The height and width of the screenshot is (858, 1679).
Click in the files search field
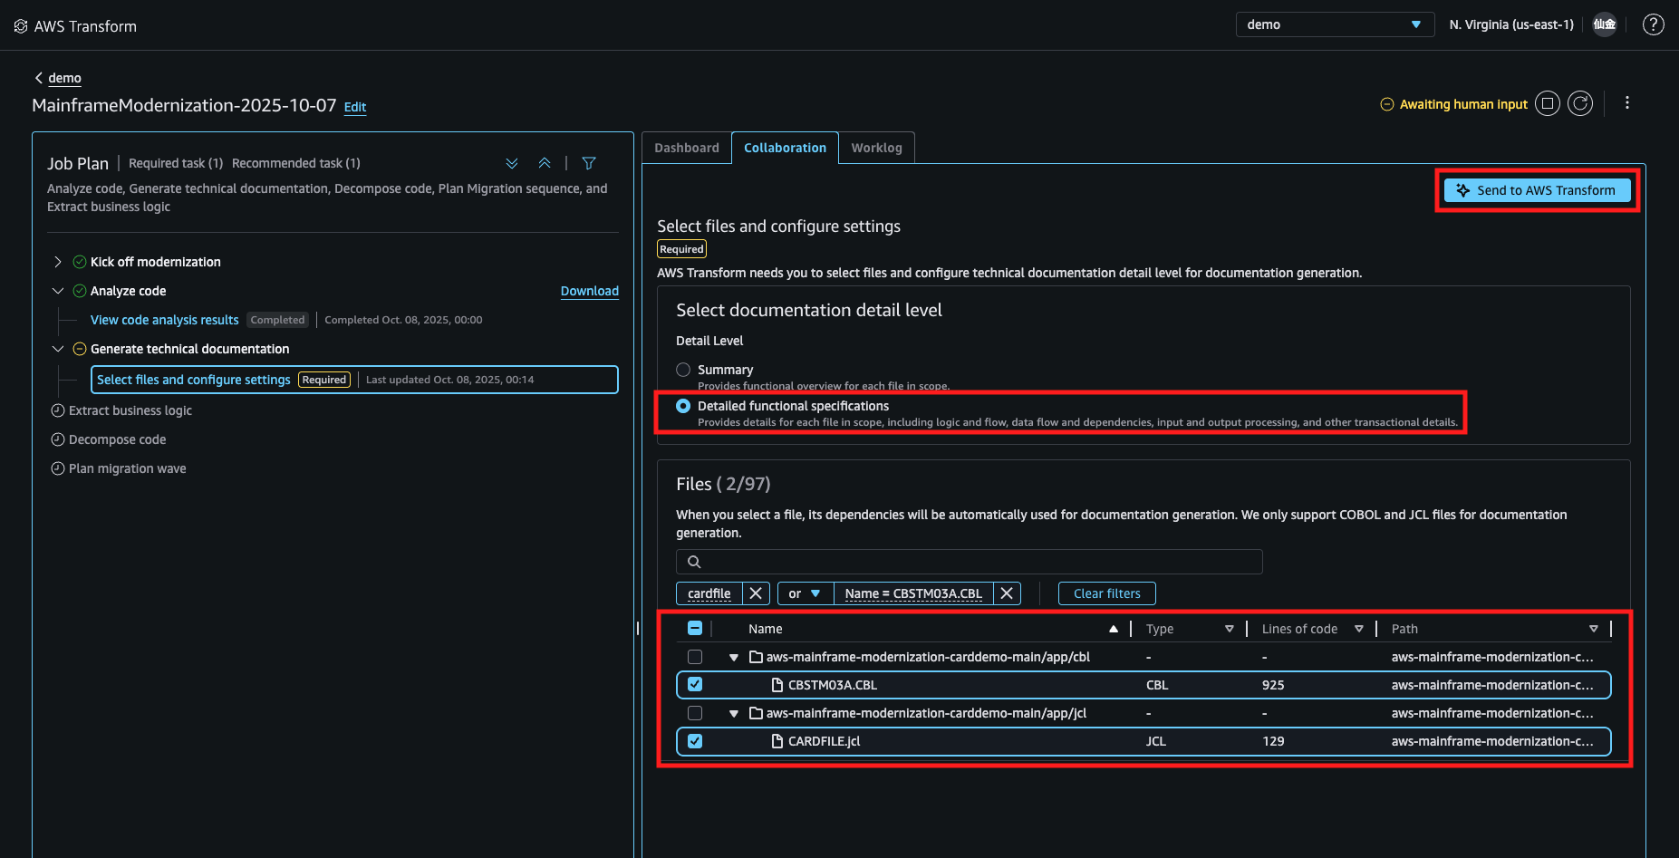(970, 562)
